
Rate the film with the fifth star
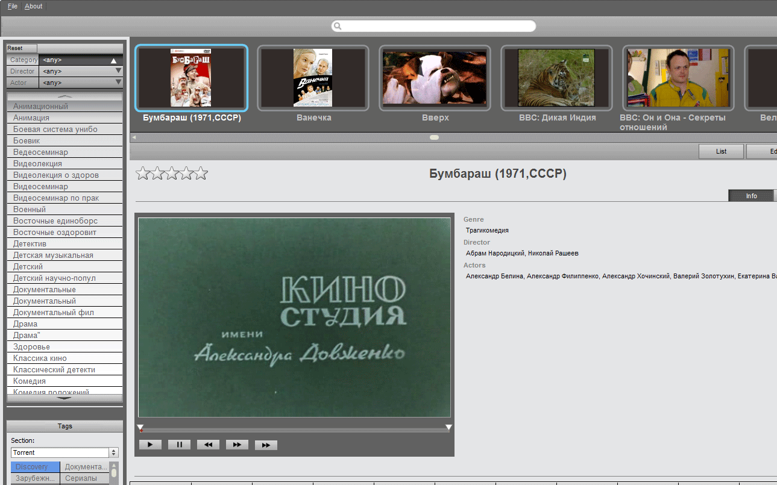(201, 174)
